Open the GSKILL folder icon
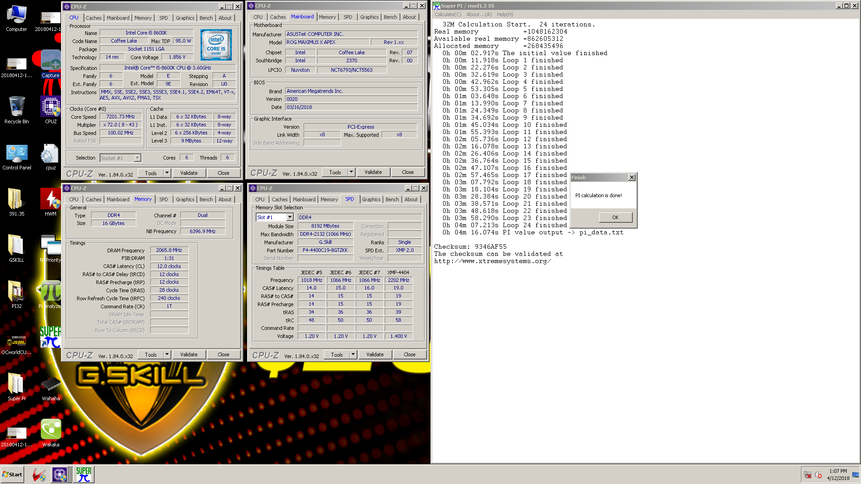861x484 pixels. [x=17, y=249]
